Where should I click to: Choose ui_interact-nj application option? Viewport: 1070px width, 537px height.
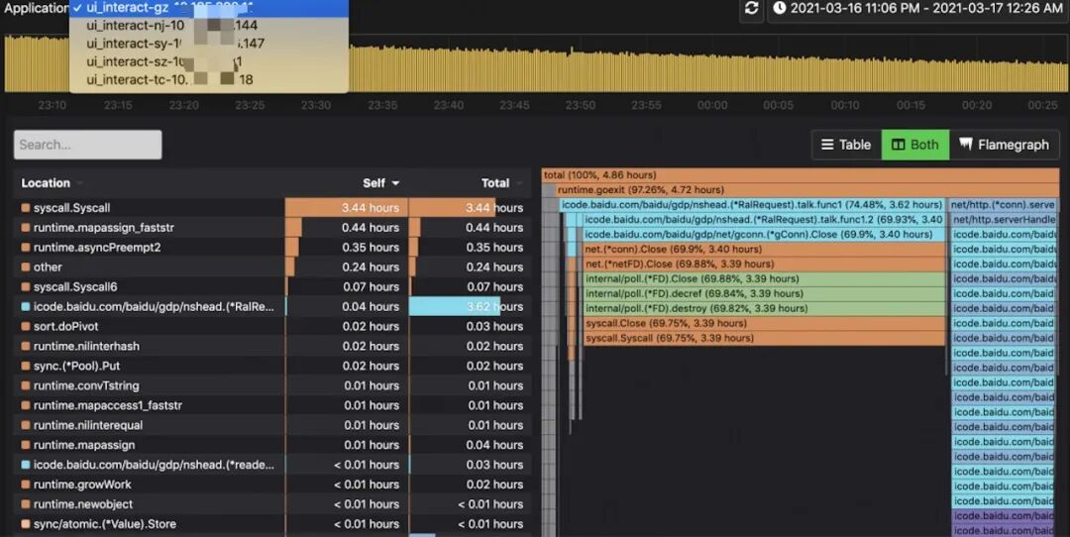click(209, 25)
